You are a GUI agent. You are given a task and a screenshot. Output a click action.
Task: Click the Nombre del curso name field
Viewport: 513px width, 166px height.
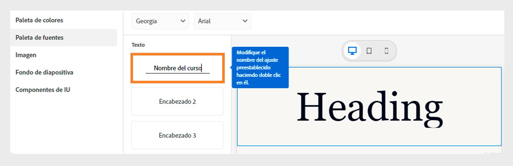pyautogui.click(x=177, y=68)
